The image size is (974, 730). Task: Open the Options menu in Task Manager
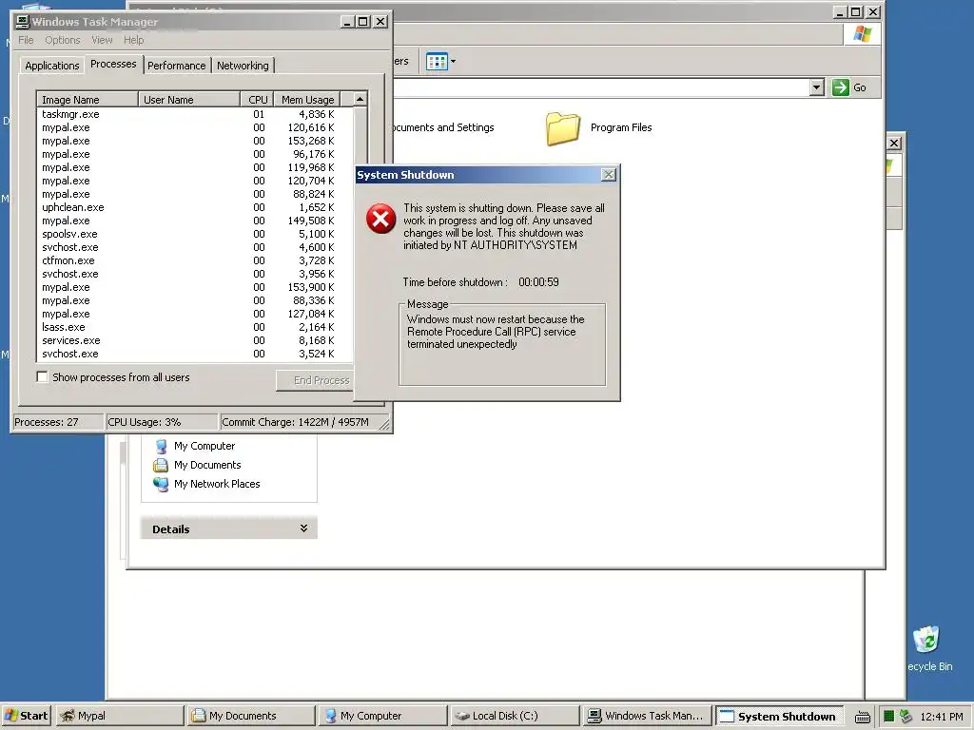[x=62, y=40]
